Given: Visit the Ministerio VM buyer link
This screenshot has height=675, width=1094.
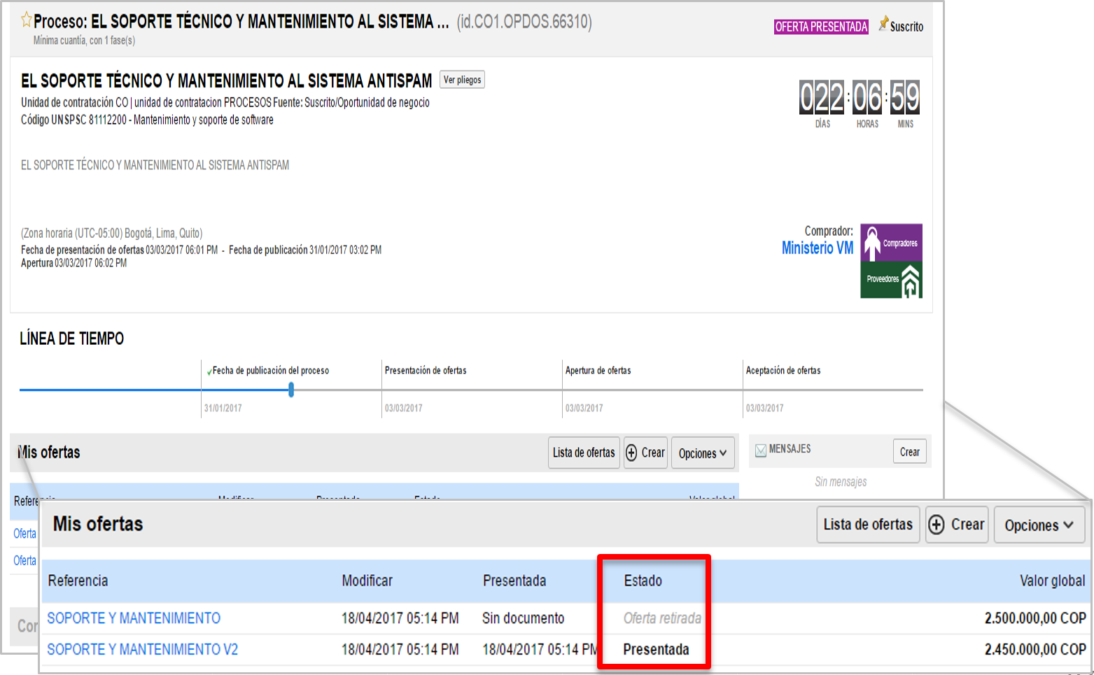Looking at the screenshot, I should click(x=817, y=248).
